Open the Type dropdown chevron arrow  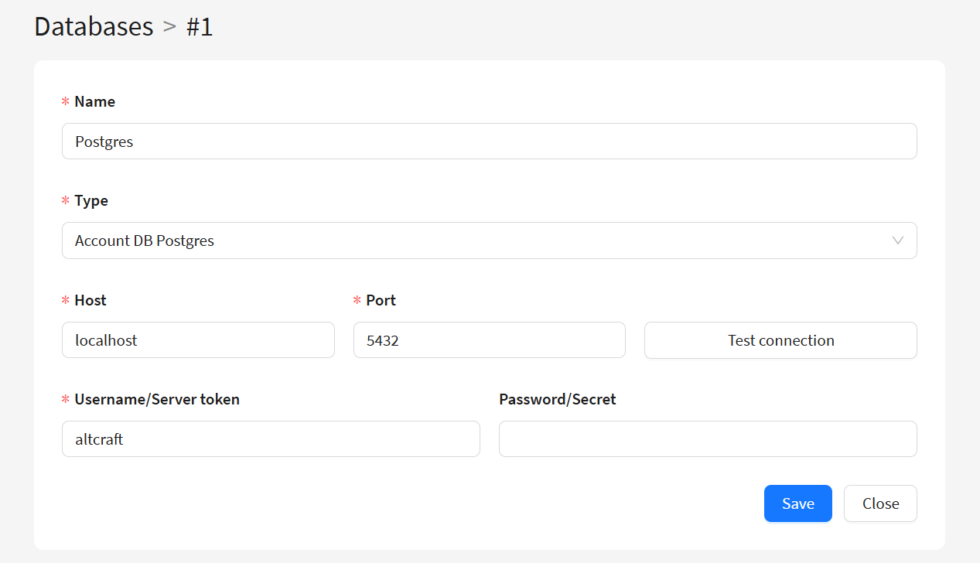click(897, 241)
